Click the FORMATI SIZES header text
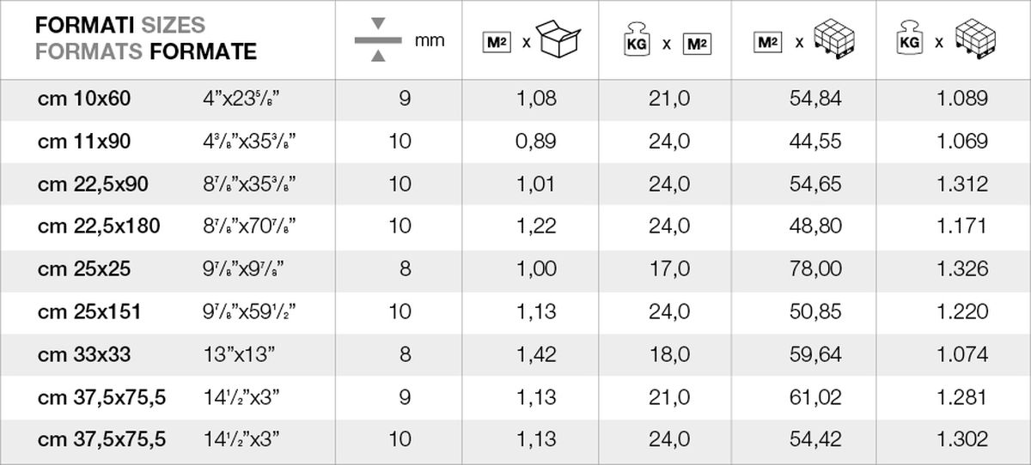The width and height of the screenshot is (1031, 465). tap(120, 27)
